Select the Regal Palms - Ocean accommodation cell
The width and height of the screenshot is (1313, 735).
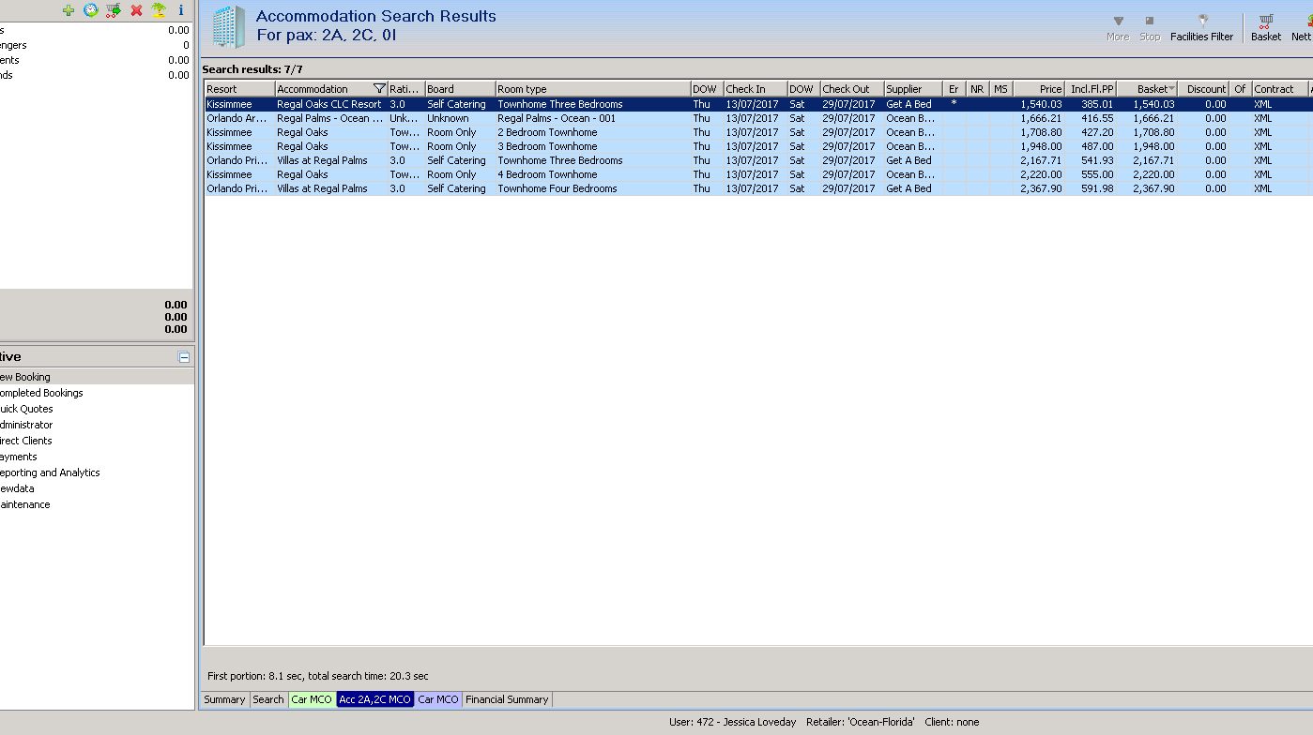pos(330,118)
